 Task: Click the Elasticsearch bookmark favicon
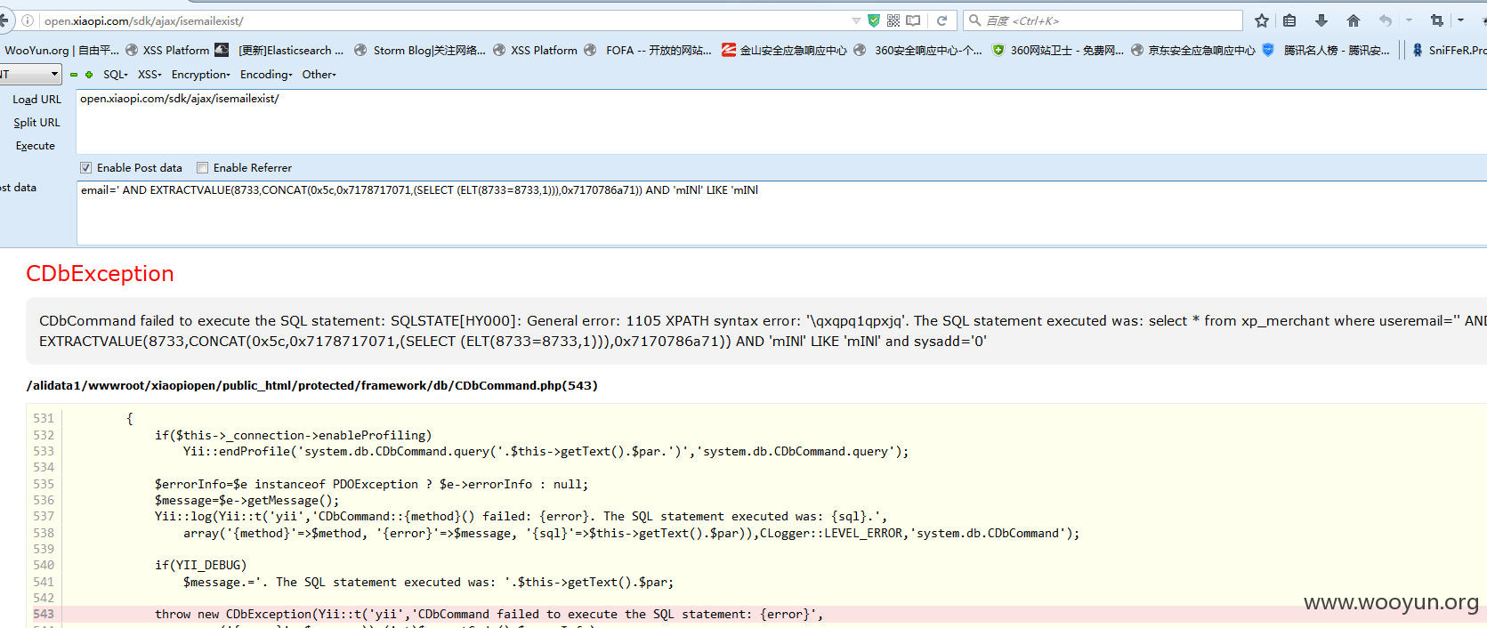[222, 50]
